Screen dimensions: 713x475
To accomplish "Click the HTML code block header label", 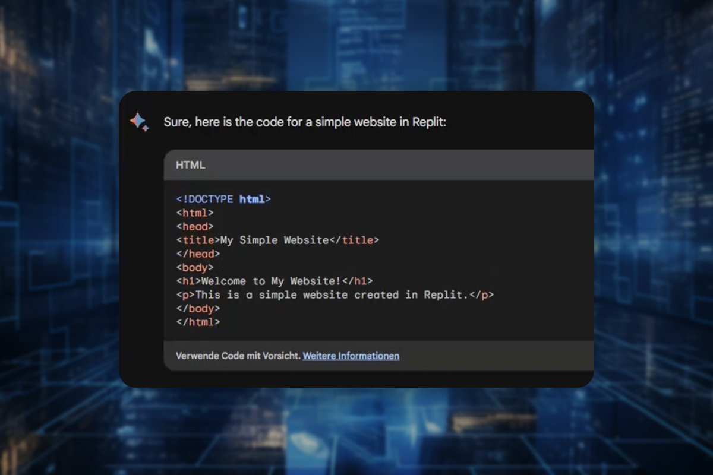I will [x=191, y=165].
